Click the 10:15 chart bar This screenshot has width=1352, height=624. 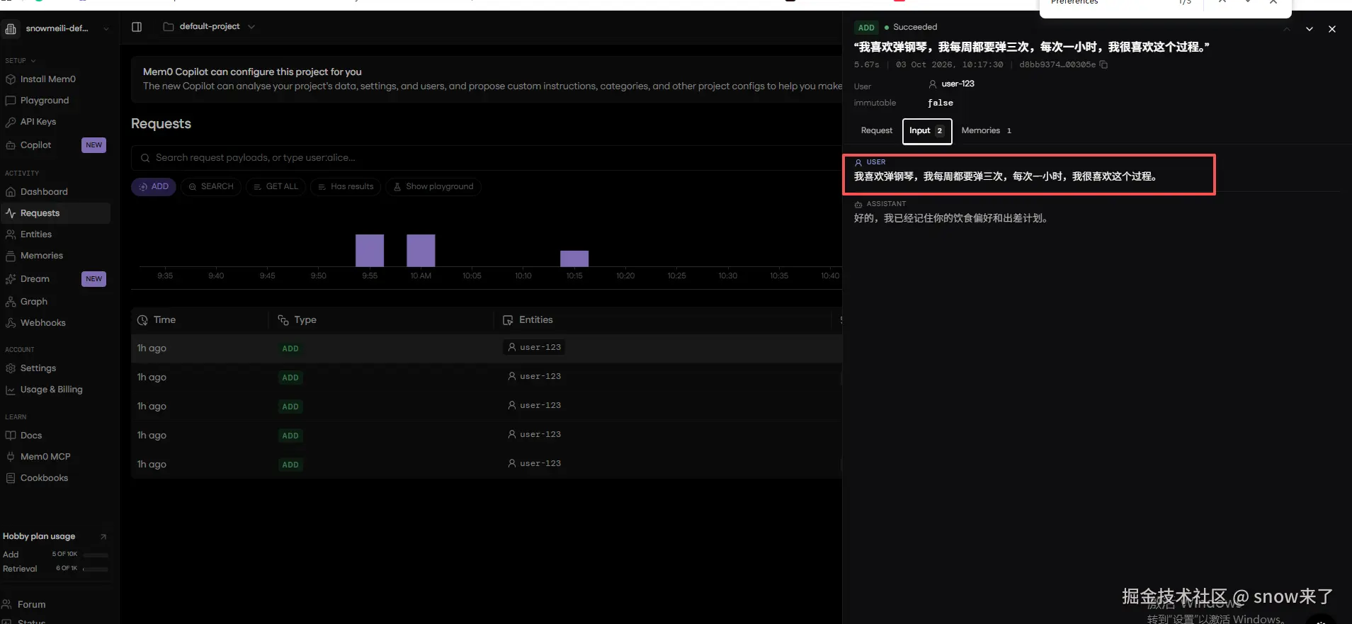574,259
